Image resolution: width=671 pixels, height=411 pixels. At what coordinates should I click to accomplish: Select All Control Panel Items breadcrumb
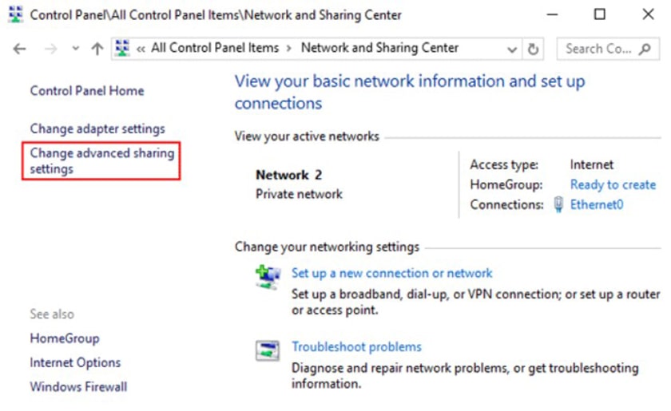point(214,48)
